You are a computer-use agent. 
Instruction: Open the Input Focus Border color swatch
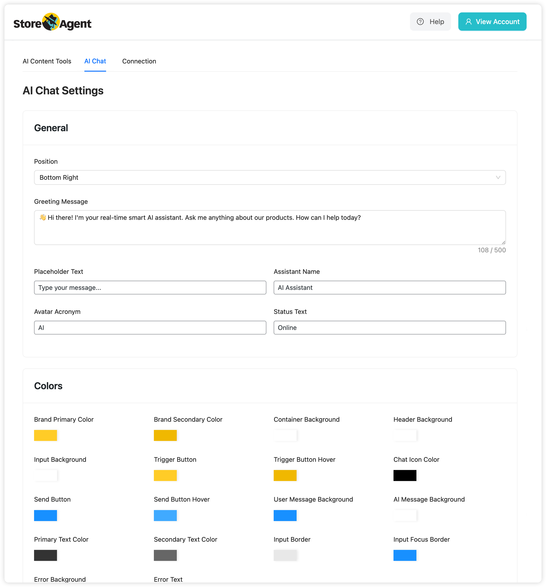click(405, 555)
